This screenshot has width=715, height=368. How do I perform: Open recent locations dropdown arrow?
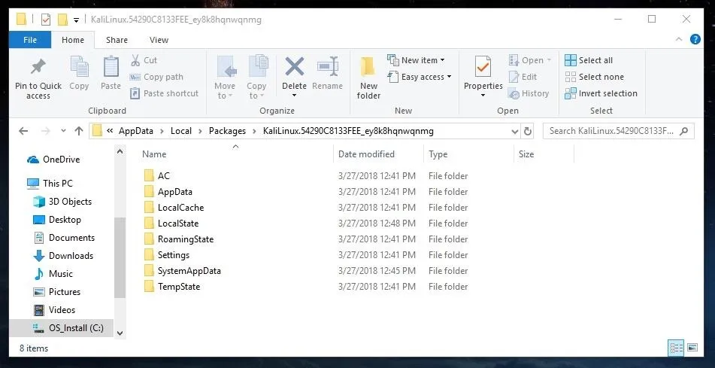click(63, 131)
